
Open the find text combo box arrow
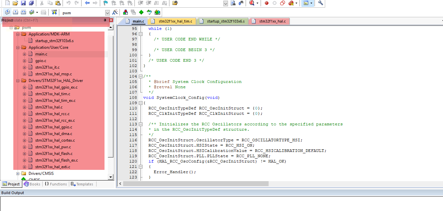coord(226,3)
